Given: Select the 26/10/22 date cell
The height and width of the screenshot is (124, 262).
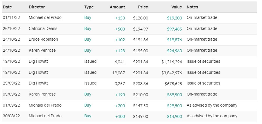Looking at the screenshot, I should [11, 28].
